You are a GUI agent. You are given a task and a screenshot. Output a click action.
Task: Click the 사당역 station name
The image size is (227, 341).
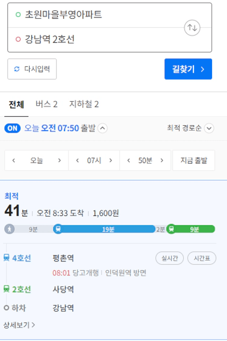(63, 289)
